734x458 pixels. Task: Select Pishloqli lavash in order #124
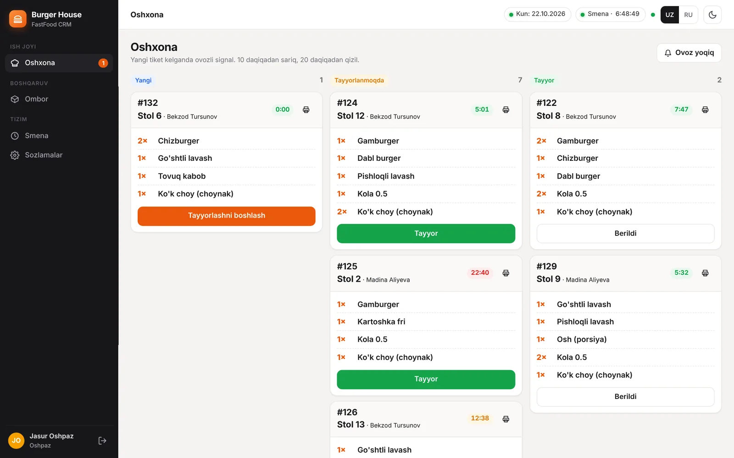(x=426, y=176)
